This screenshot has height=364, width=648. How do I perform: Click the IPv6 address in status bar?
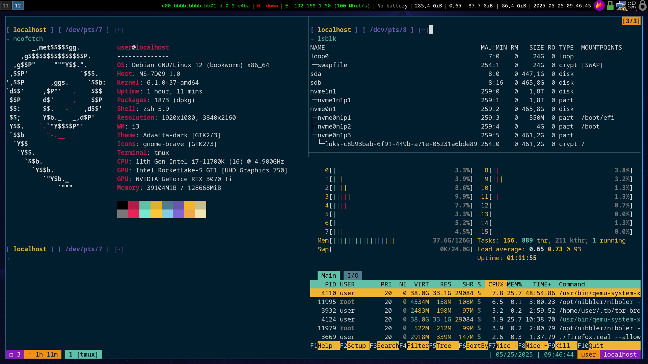(204, 5)
